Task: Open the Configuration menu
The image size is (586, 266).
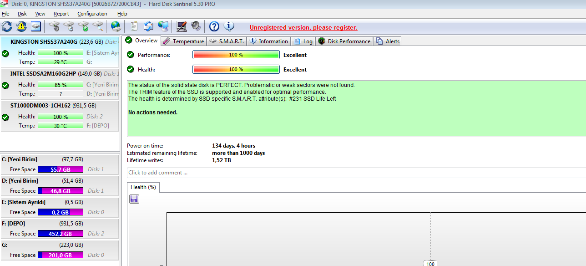Action: (92, 14)
